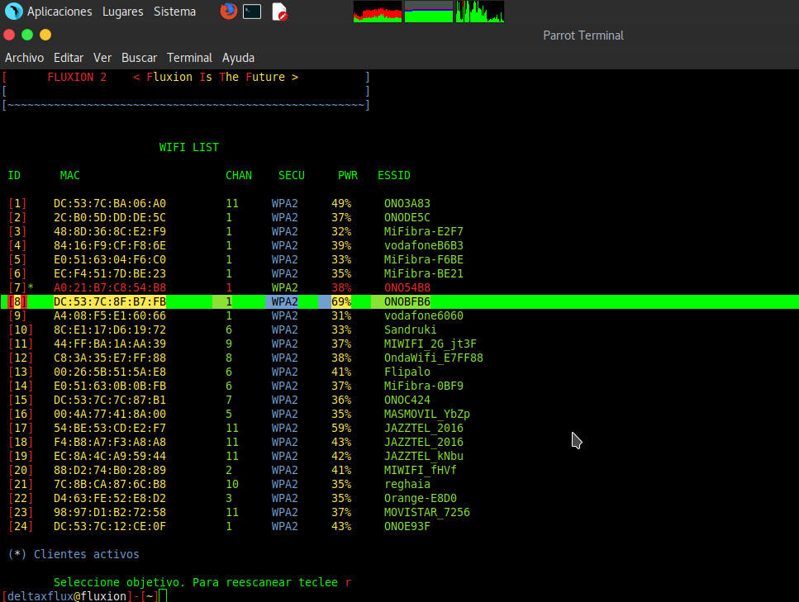799x602 pixels.
Task: Open the red-green CPU monitor graph
Action: 377,12
